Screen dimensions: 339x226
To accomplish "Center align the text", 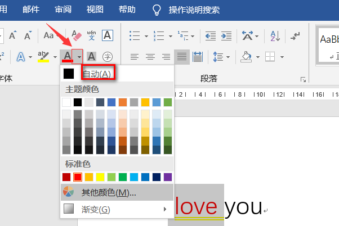I will point(150,57).
